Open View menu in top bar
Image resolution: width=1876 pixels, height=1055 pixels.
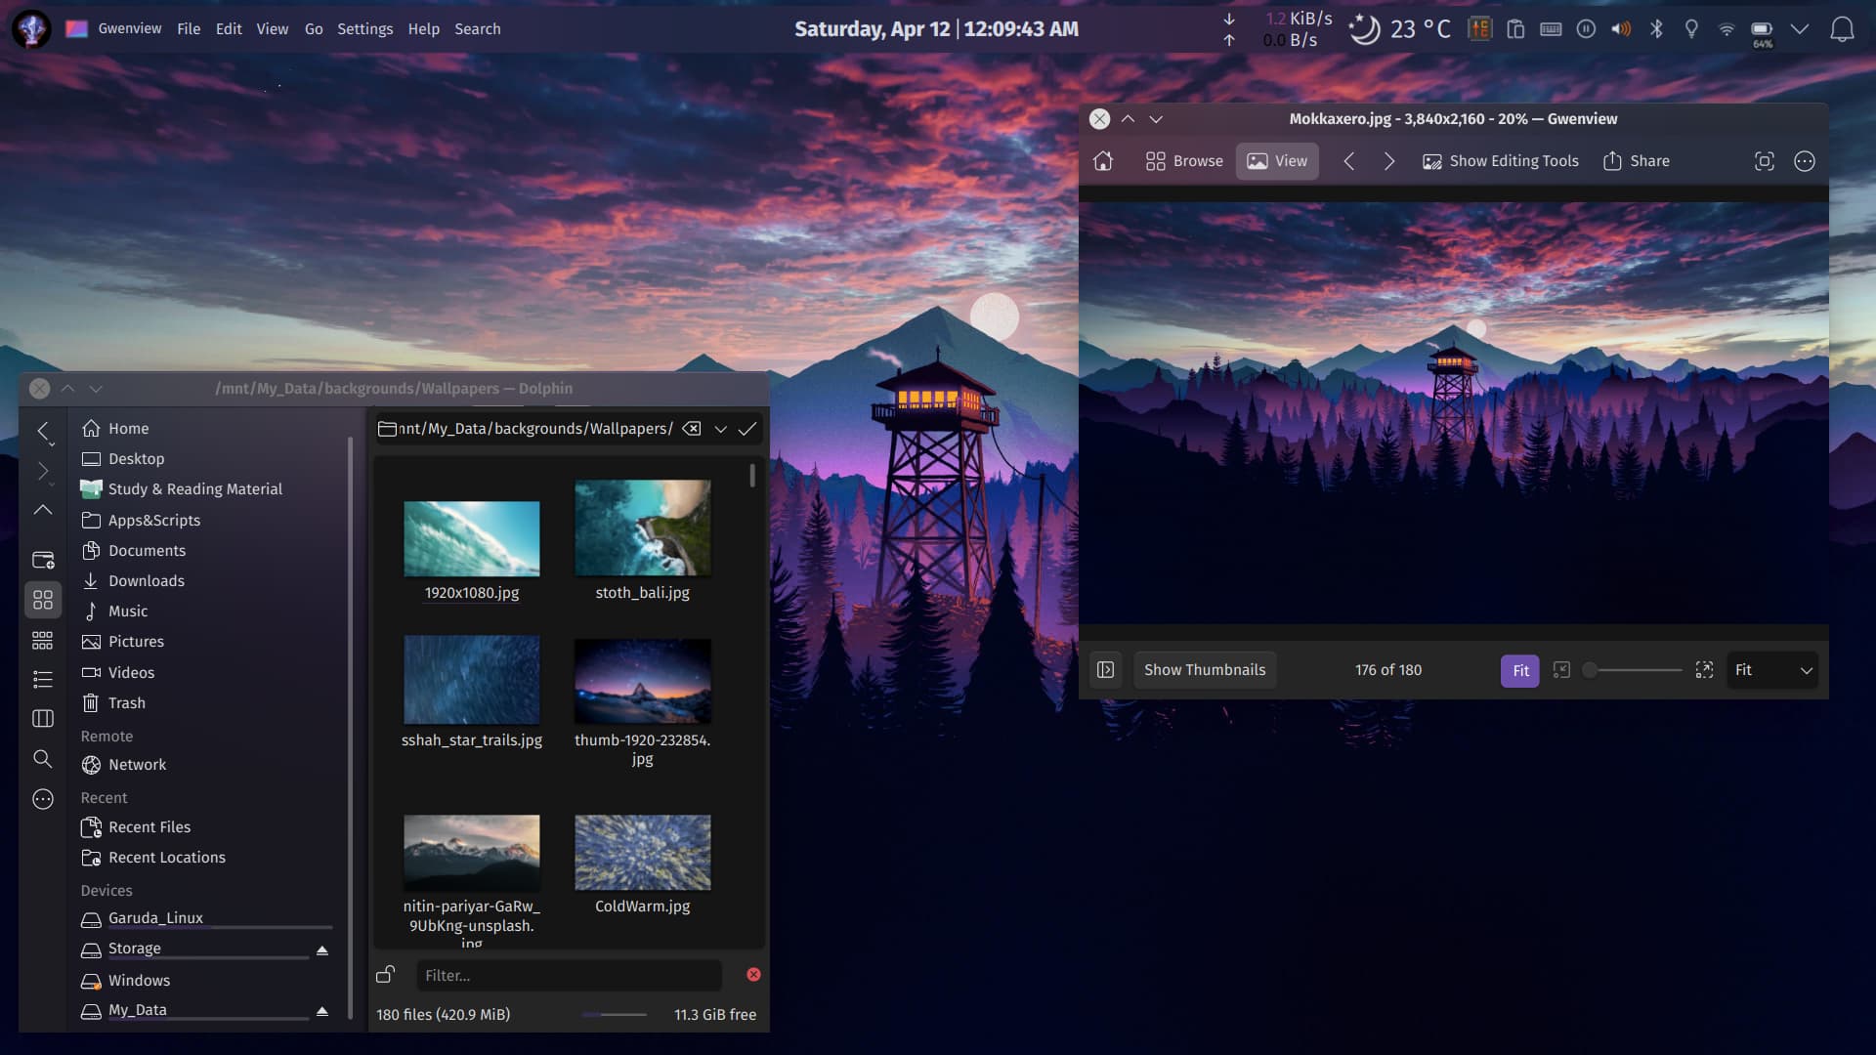(x=272, y=29)
